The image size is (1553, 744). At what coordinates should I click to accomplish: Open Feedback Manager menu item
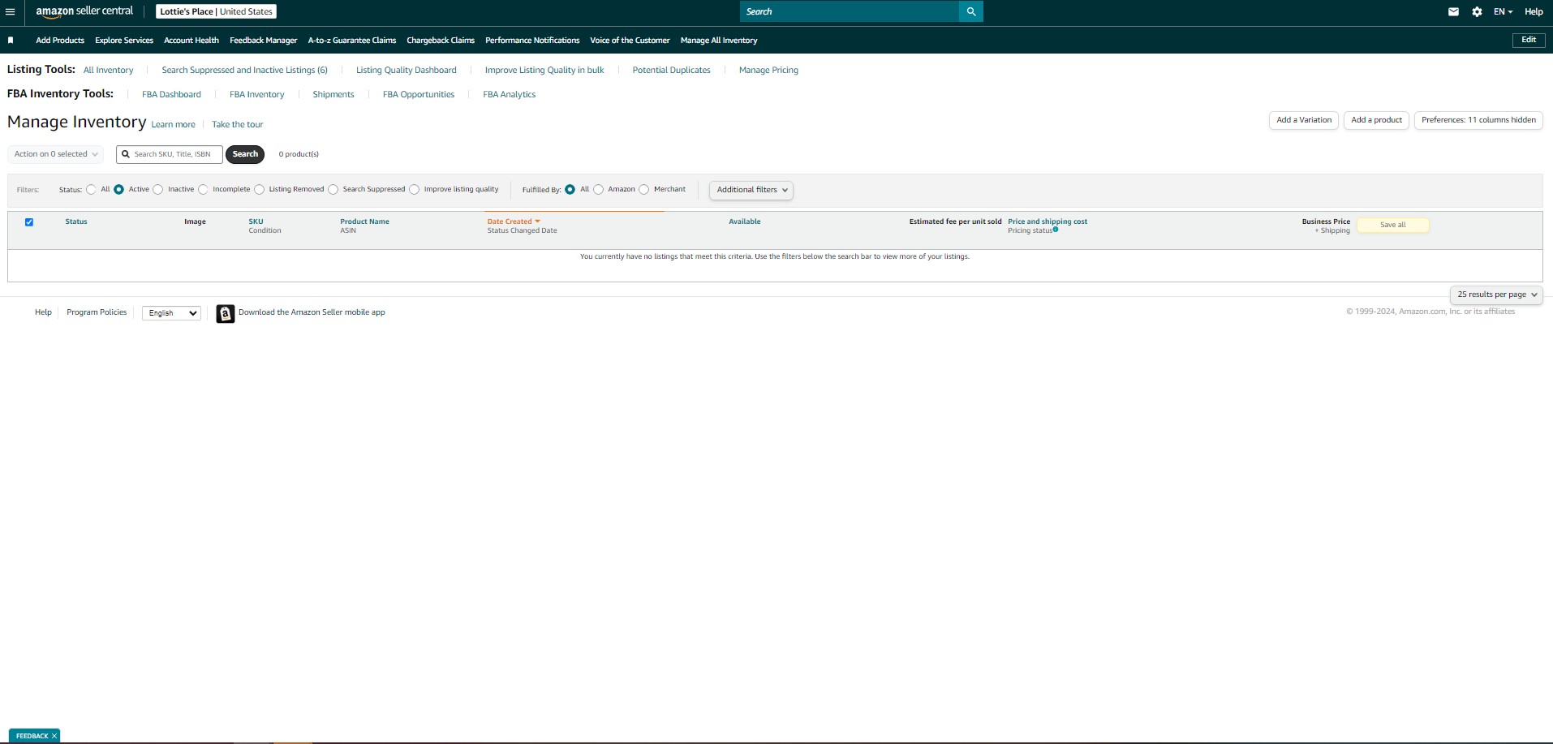[x=264, y=40]
